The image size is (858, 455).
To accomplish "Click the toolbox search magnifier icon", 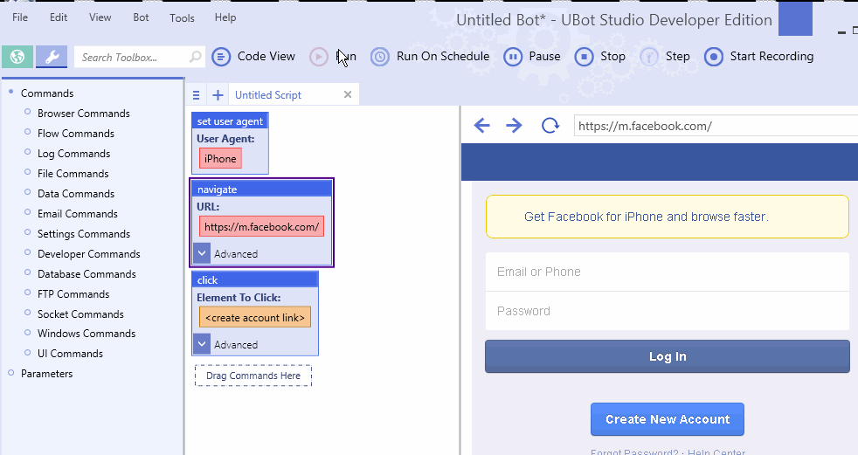I will pos(196,57).
